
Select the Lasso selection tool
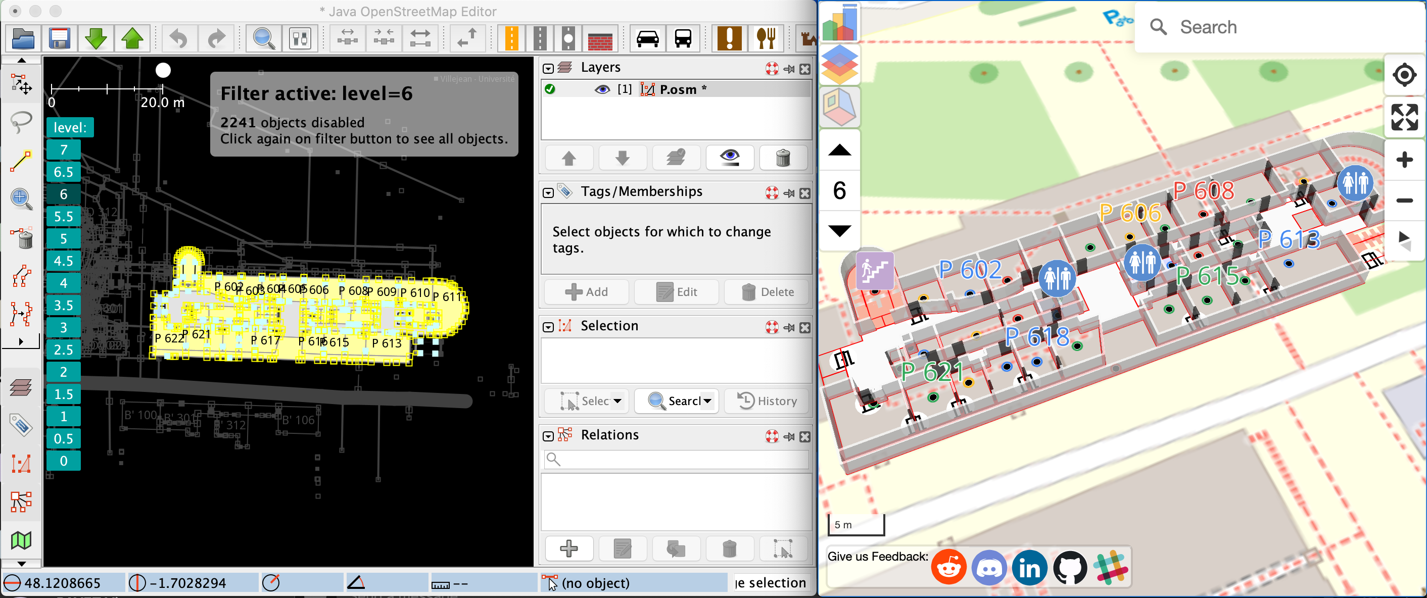(x=22, y=122)
